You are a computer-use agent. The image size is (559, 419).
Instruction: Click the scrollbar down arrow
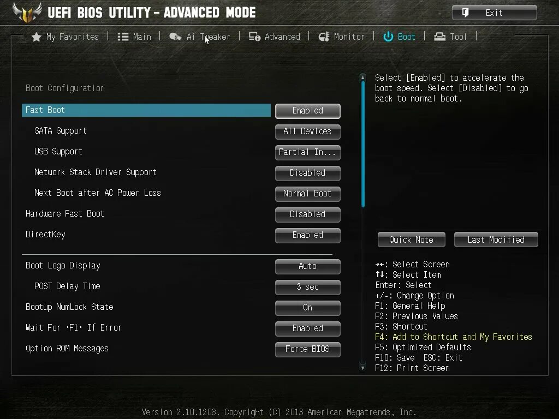tap(363, 367)
